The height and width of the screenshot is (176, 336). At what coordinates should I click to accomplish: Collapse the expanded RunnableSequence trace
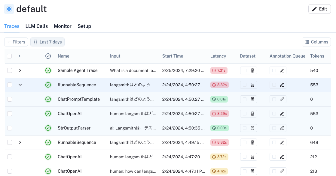[20, 85]
